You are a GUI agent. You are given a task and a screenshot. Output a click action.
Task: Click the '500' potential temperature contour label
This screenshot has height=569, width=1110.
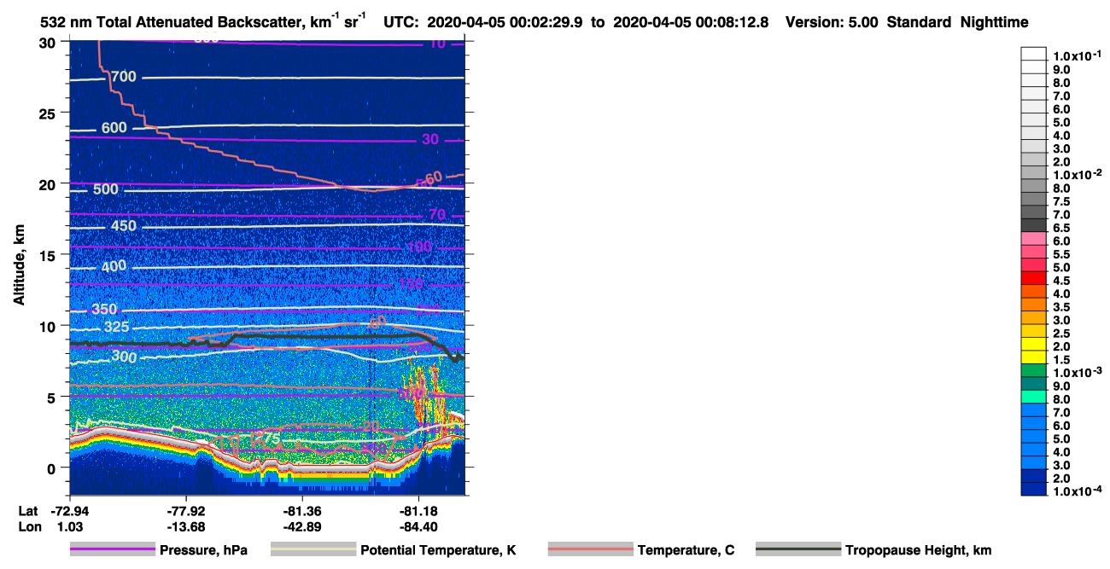[x=106, y=189]
